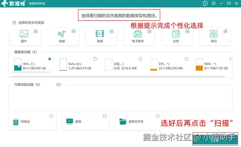The image size is (241, 147).
Task: Uncheck the 文档 file type checkbox
Action: click(188, 31)
